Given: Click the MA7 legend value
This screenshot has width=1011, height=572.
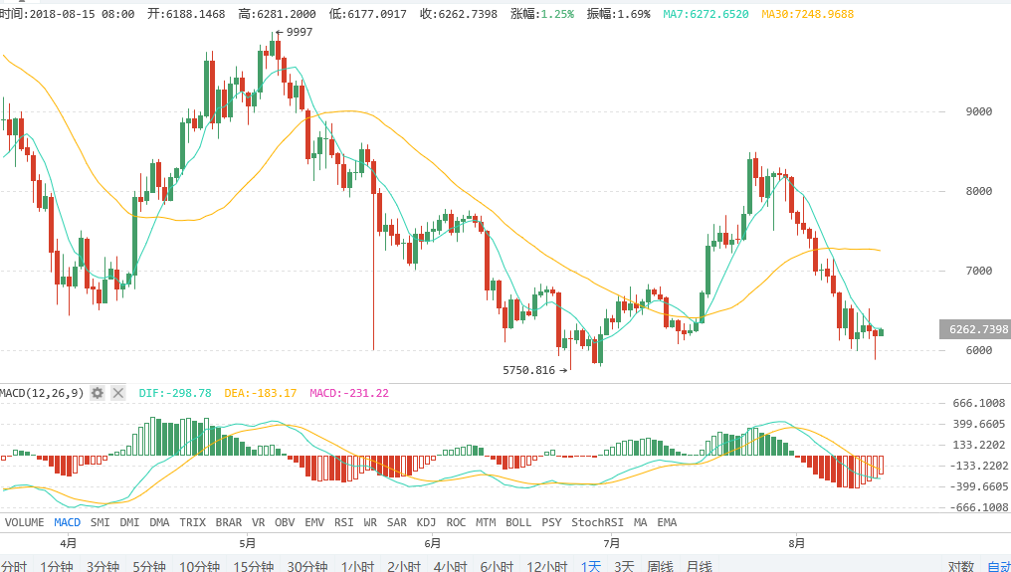Looking at the screenshot, I should click(x=708, y=14).
